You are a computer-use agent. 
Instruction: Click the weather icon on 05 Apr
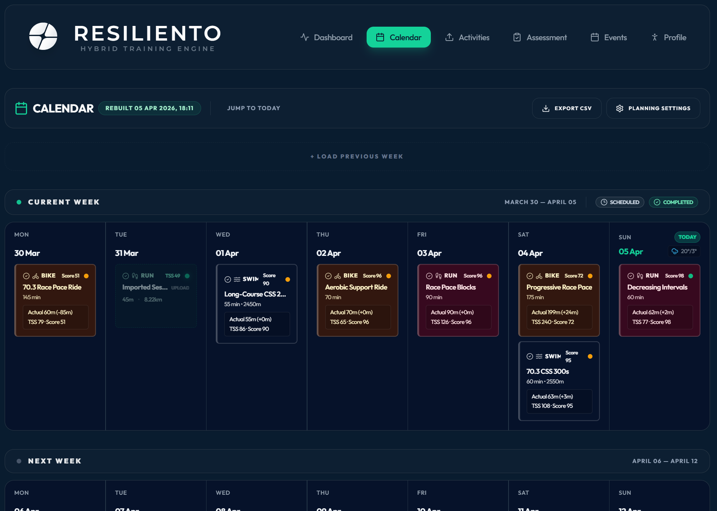(x=675, y=251)
